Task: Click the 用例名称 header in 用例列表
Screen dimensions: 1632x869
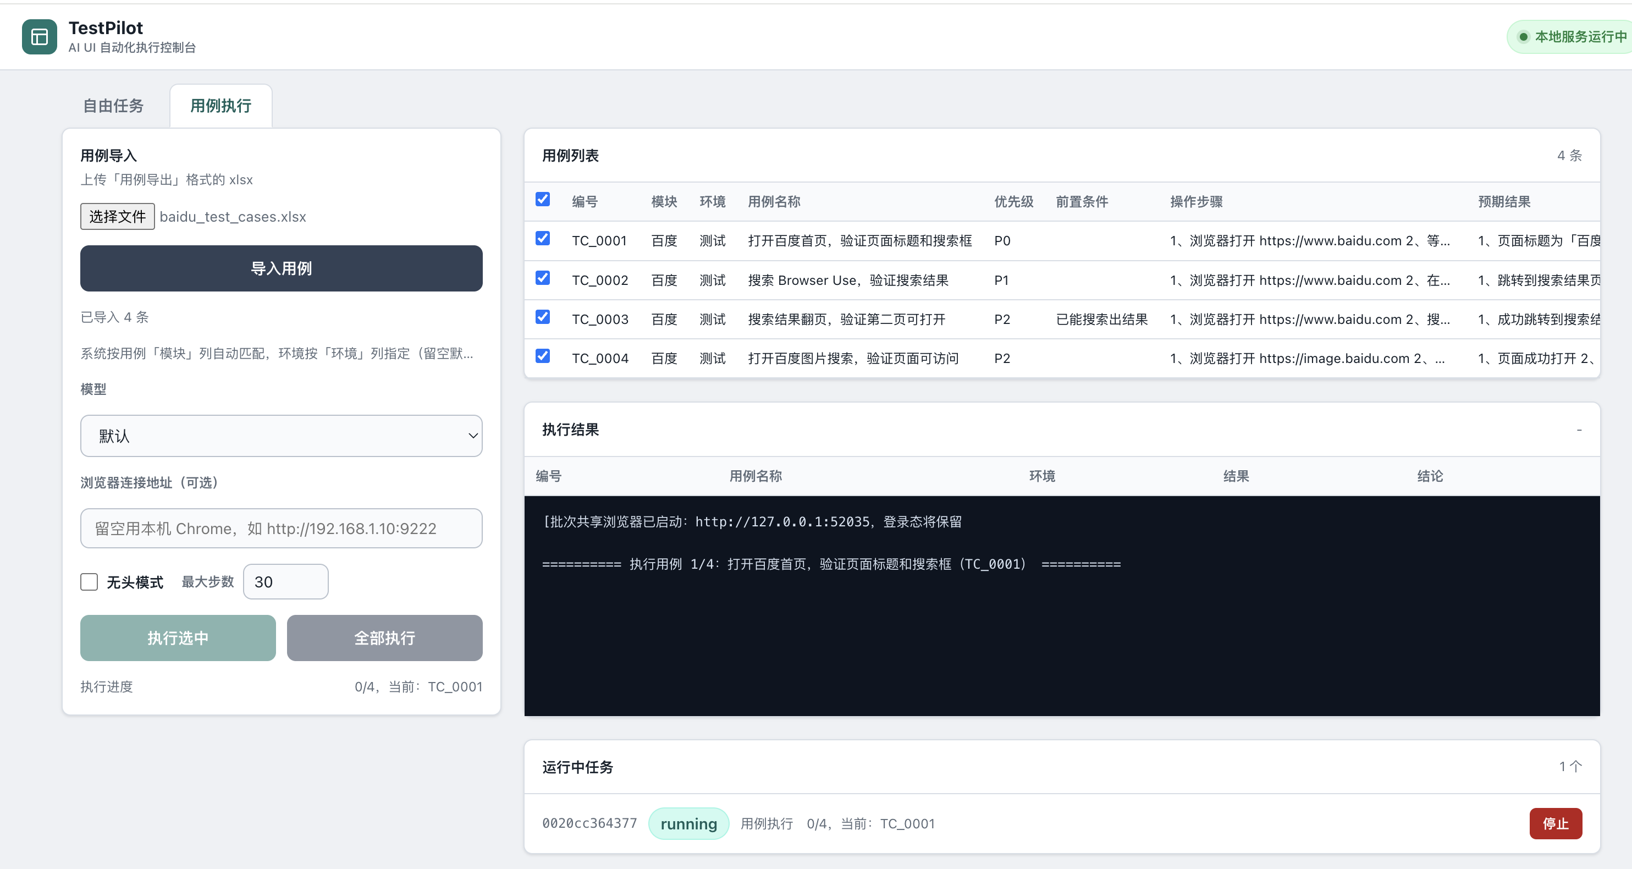Action: coord(774,201)
